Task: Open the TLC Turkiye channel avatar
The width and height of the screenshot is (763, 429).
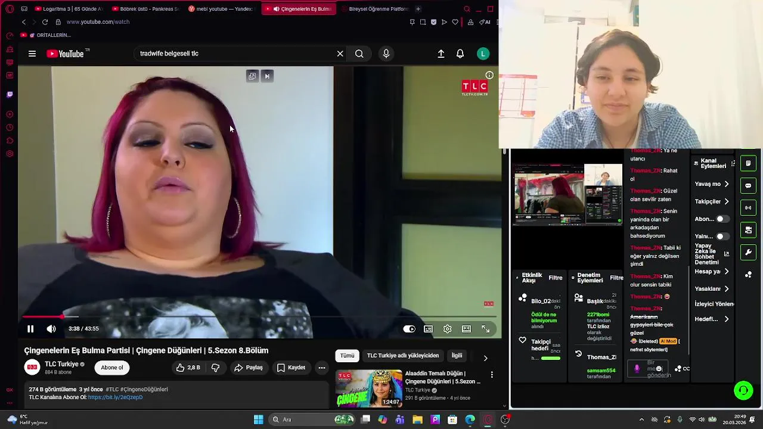Action: pos(32,368)
